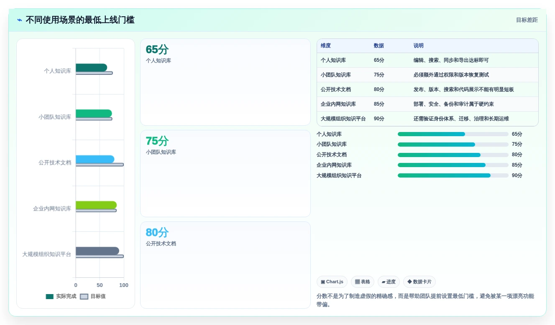Click the 说明 column header
The height and width of the screenshot is (325, 555).
(419, 46)
